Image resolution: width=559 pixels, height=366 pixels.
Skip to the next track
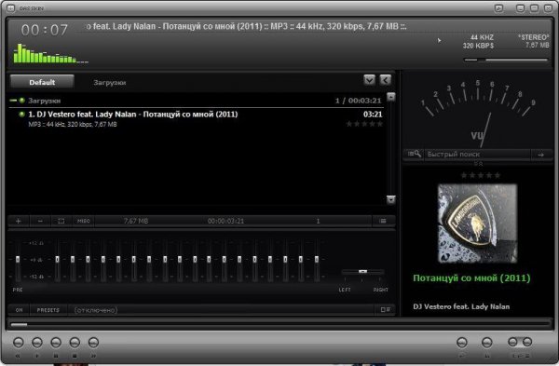(93, 343)
